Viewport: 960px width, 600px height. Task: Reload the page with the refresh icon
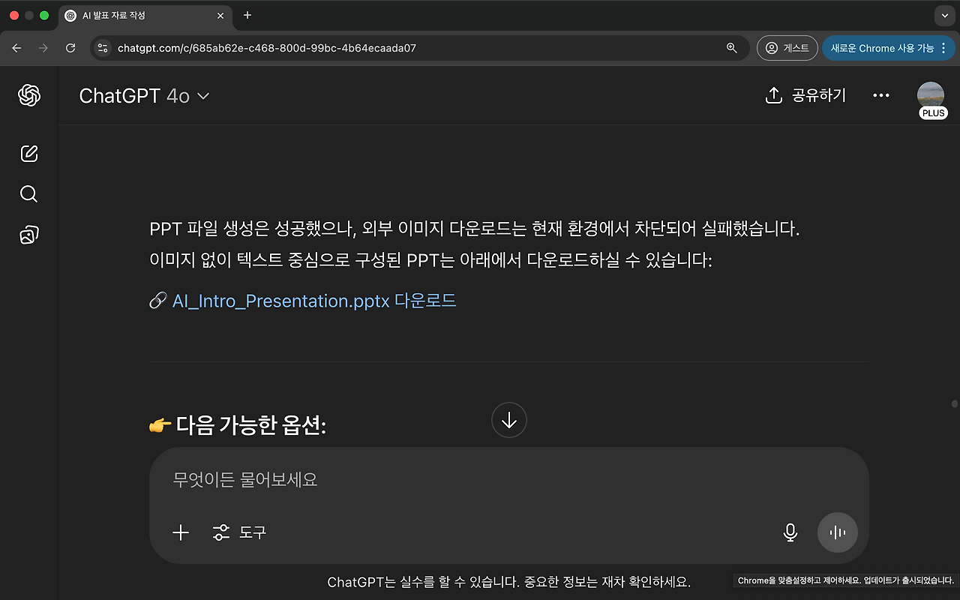(70, 47)
